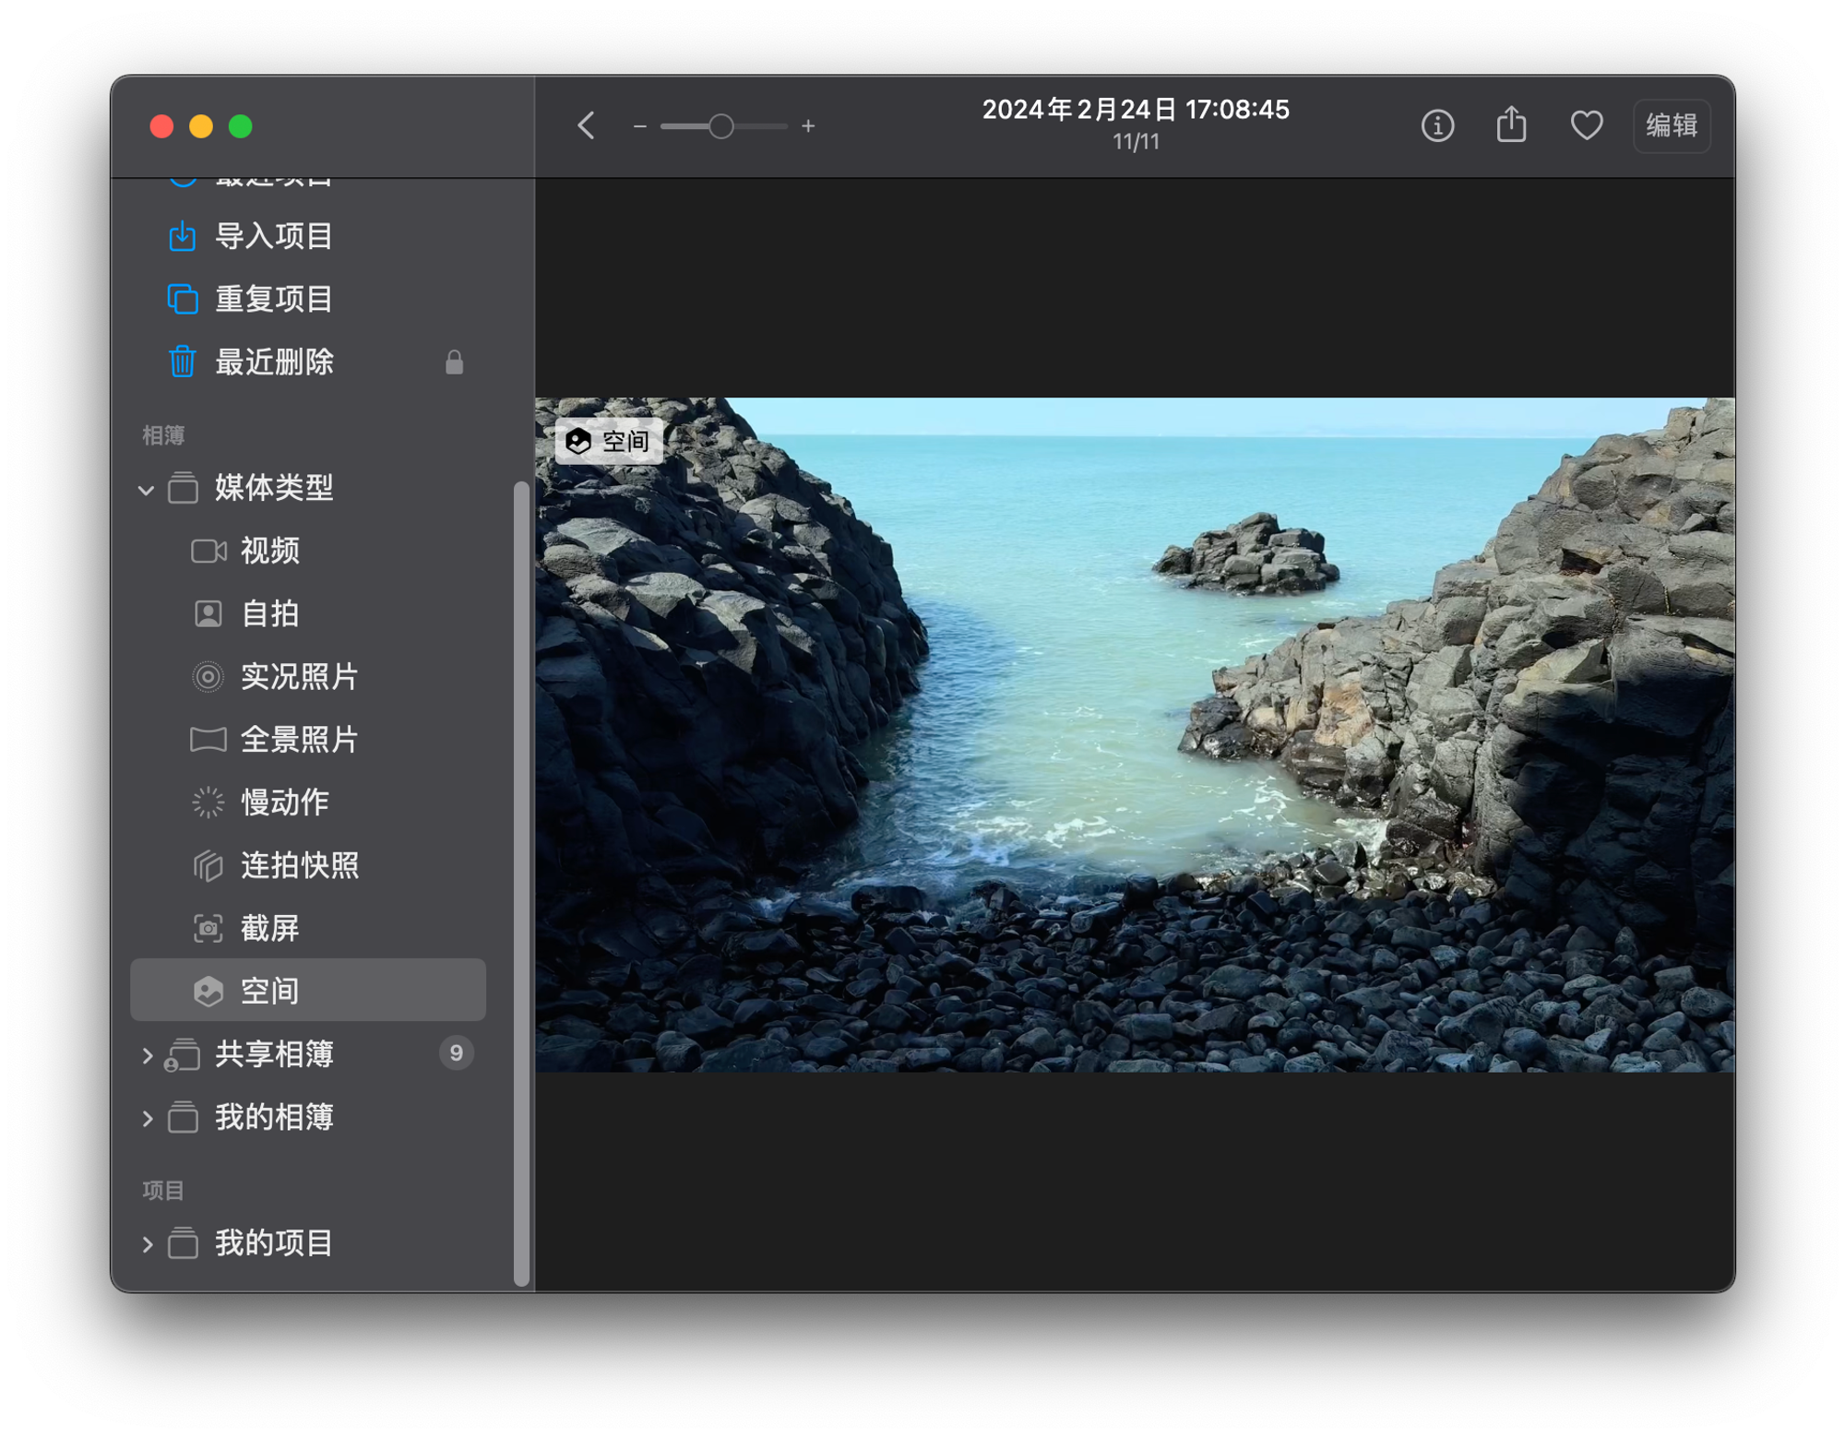Open 最近删除 album
Screen dimensions: 1845x1438
point(308,362)
